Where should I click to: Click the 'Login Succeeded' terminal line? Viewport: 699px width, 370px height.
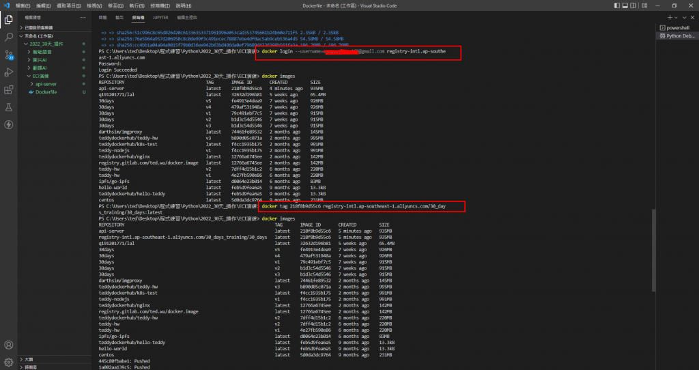tap(117, 70)
